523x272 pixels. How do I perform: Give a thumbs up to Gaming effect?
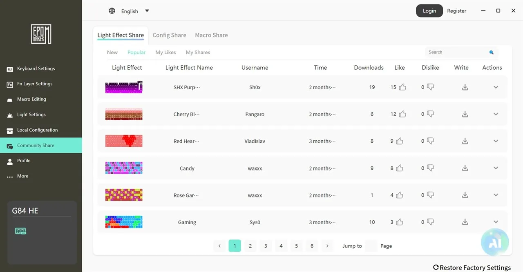[400, 222]
